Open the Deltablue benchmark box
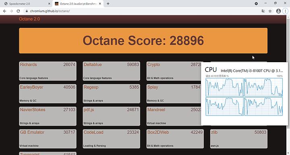 [x=111, y=71]
